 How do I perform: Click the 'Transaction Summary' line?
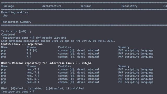click(16, 22)
